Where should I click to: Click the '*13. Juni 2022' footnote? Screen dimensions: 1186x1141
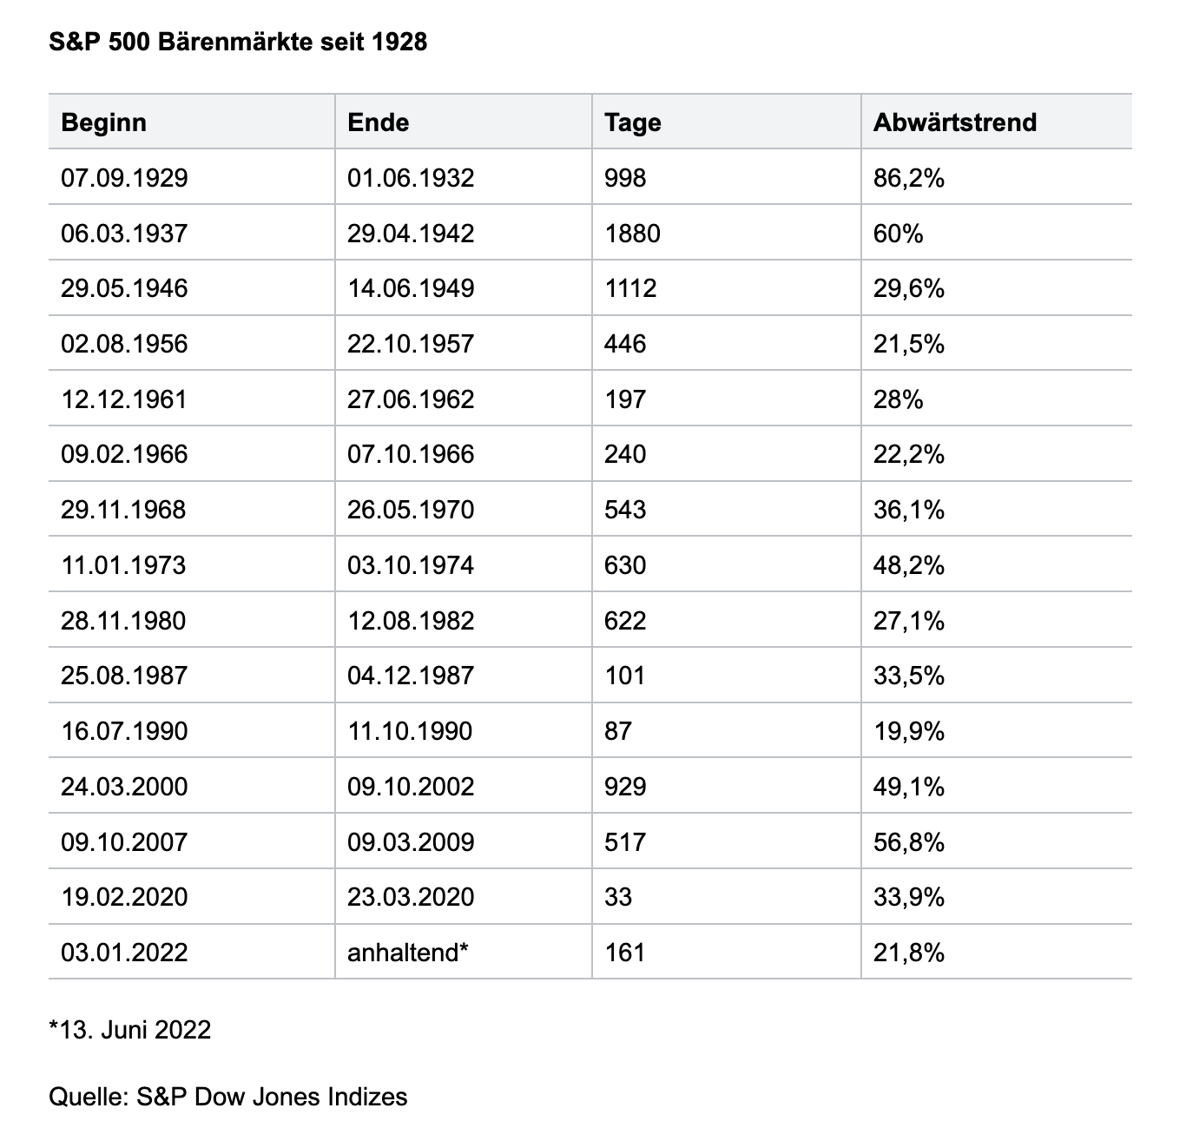click(x=130, y=1029)
